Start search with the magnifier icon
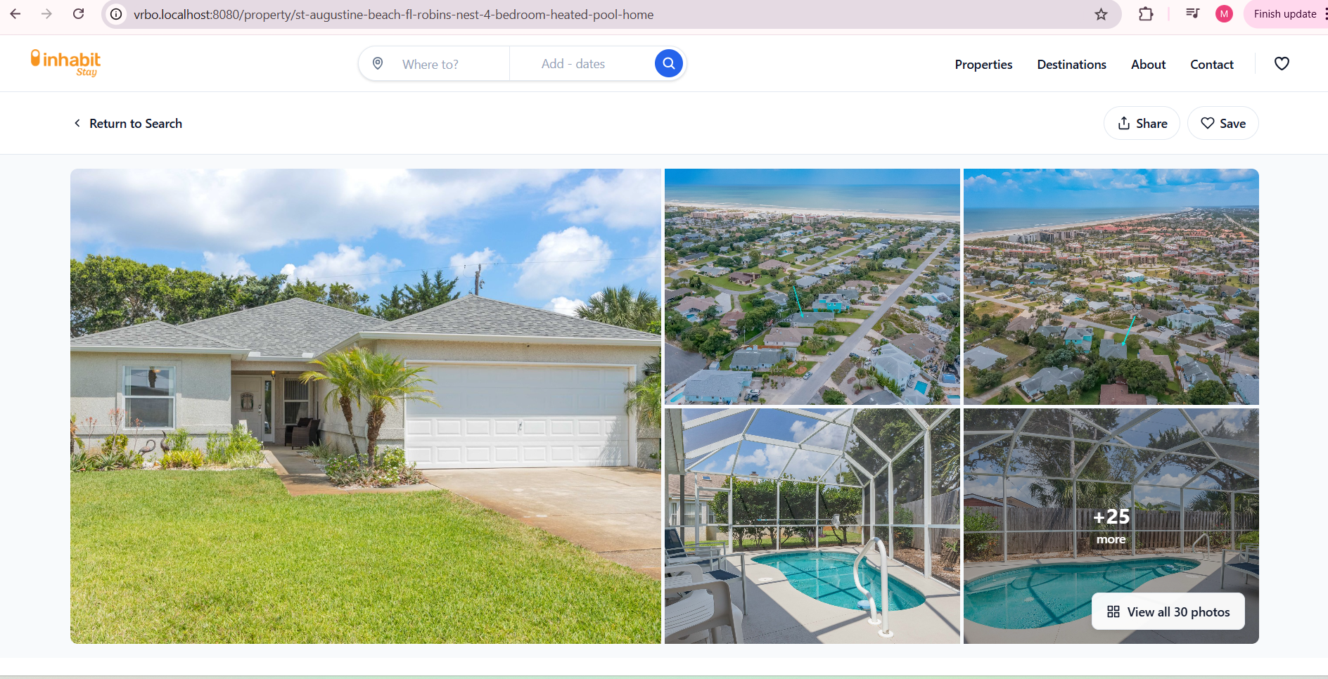Screen dimensions: 1328x679 (x=668, y=63)
